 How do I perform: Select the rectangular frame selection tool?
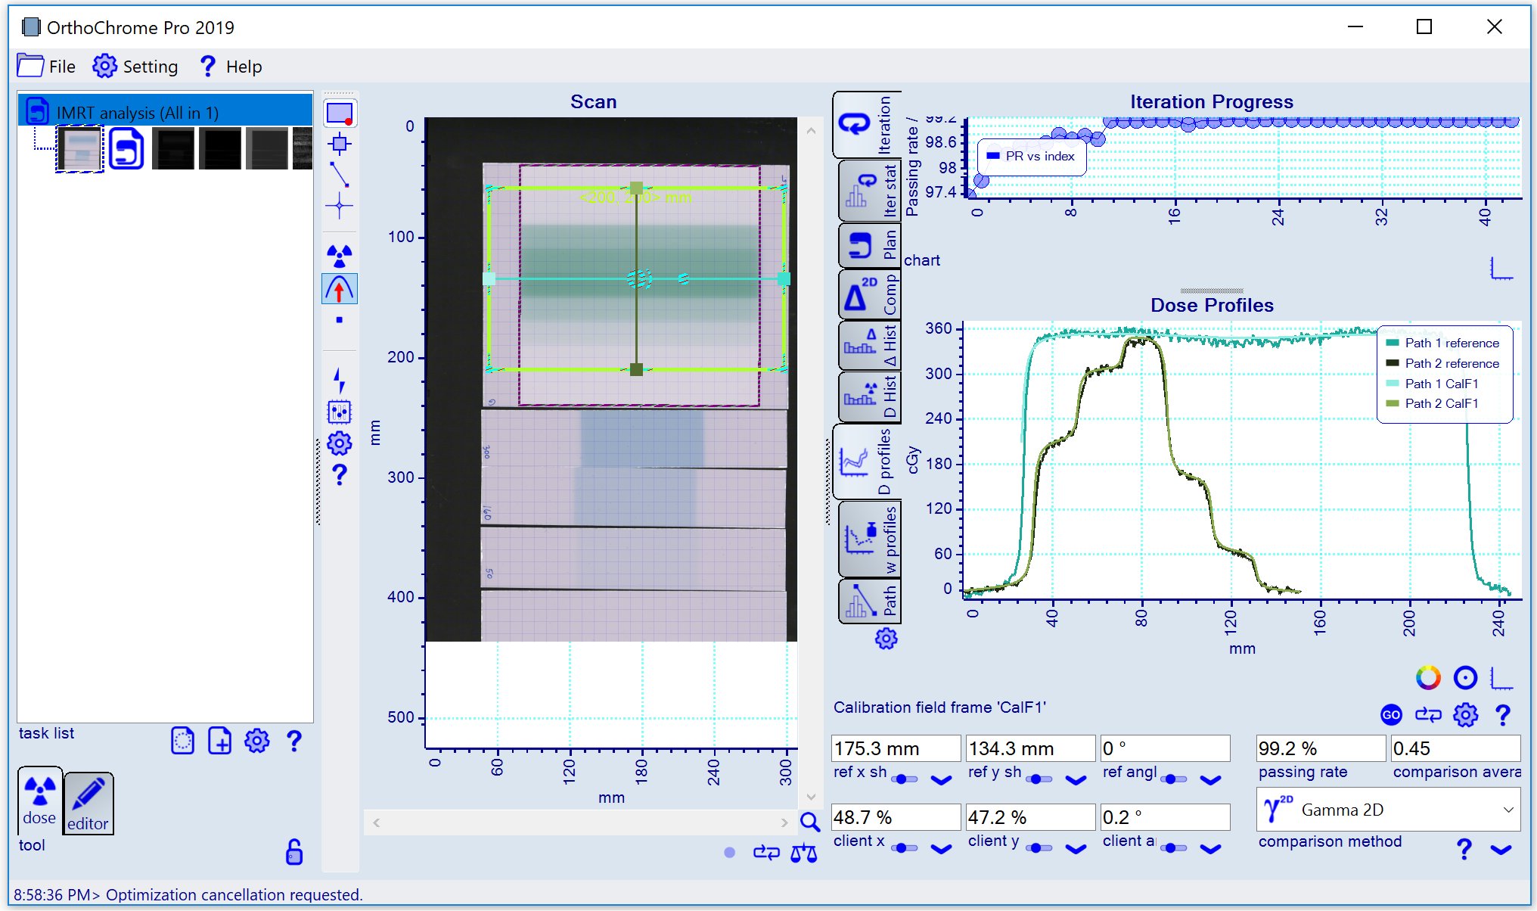(x=340, y=113)
